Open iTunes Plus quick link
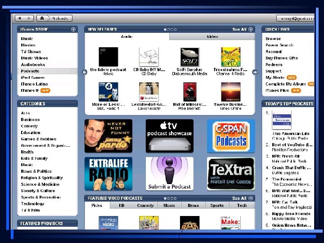 click(277, 90)
